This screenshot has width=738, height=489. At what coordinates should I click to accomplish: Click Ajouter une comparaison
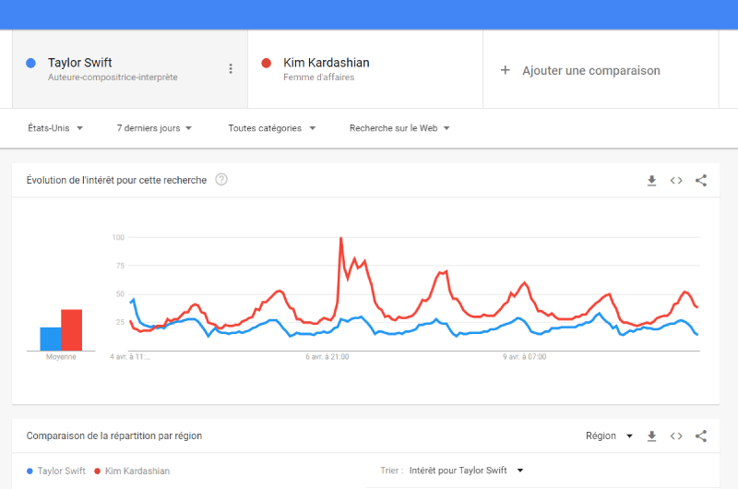(x=591, y=71)
